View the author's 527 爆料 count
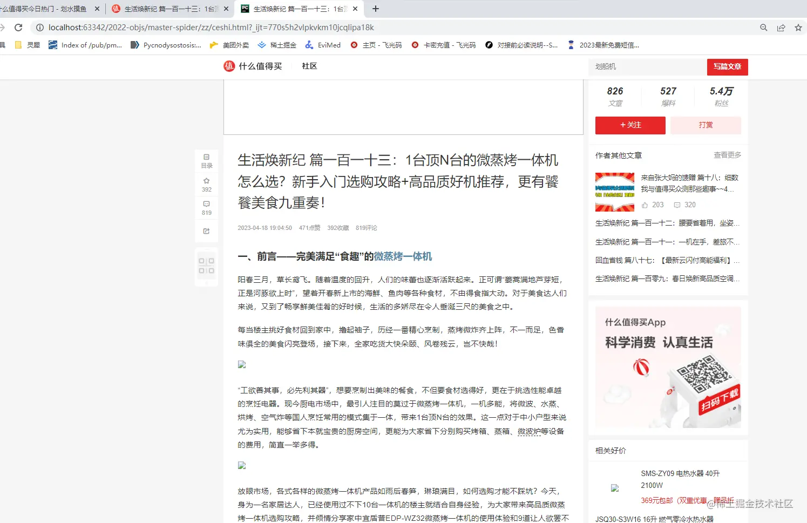The width and height of the screenshot is (807, 523). pyautogui.click(x=668, y=97)
